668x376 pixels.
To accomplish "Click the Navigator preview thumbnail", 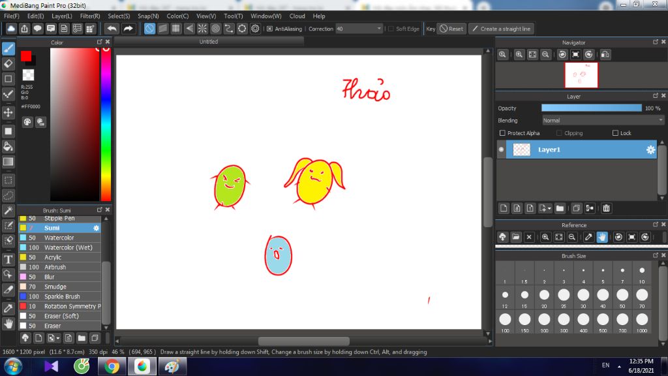I will click(x=581, y=75).
